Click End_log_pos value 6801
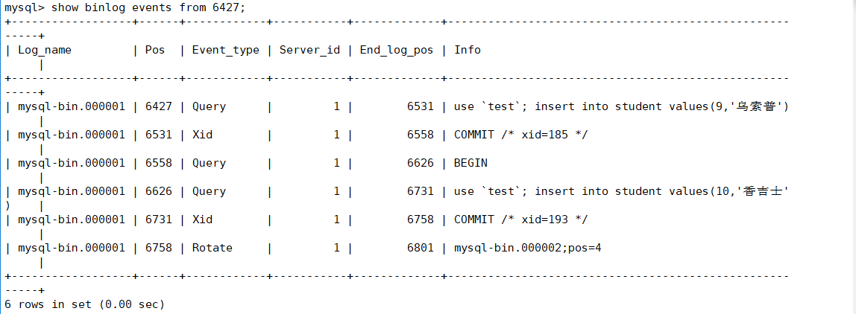Screen dimensions: 856x314 pos(420,248)
